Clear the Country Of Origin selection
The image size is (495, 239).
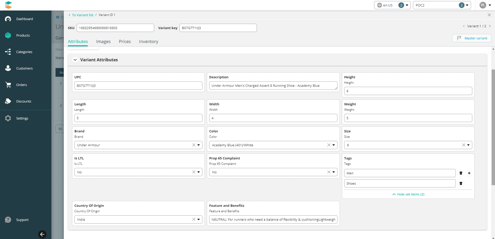194,220
